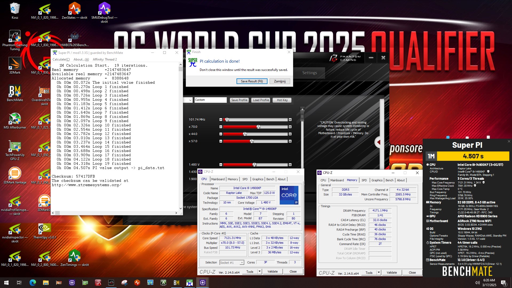Viewport: 512px width, 288px height.
Task: Open Task View from the taskbar
Action: (x=19, y=283)
